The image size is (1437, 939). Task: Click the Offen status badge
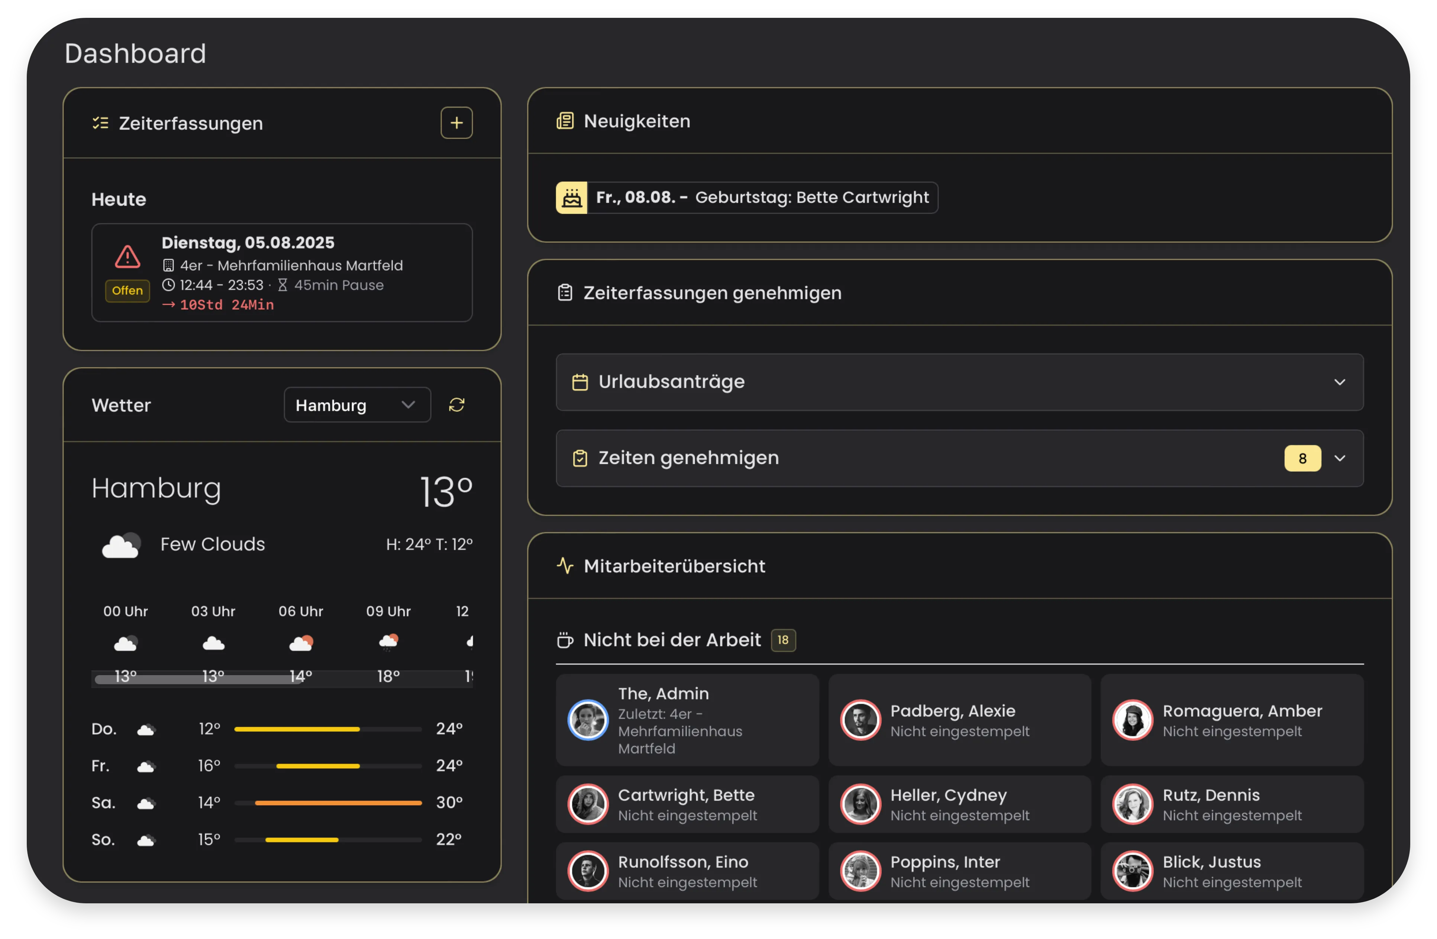[x=127, y=290]
